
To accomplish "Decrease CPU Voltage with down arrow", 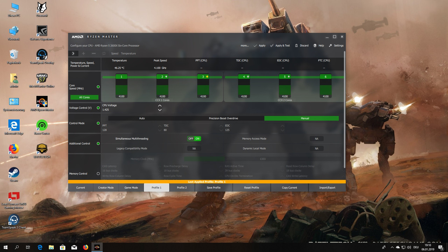I will pos(160,110).
